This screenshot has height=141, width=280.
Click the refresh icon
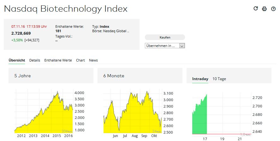point(256,9)
